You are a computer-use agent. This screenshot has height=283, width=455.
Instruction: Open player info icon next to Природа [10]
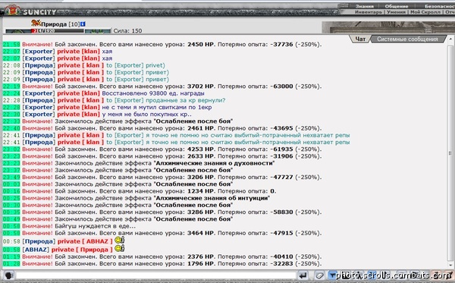83,24
